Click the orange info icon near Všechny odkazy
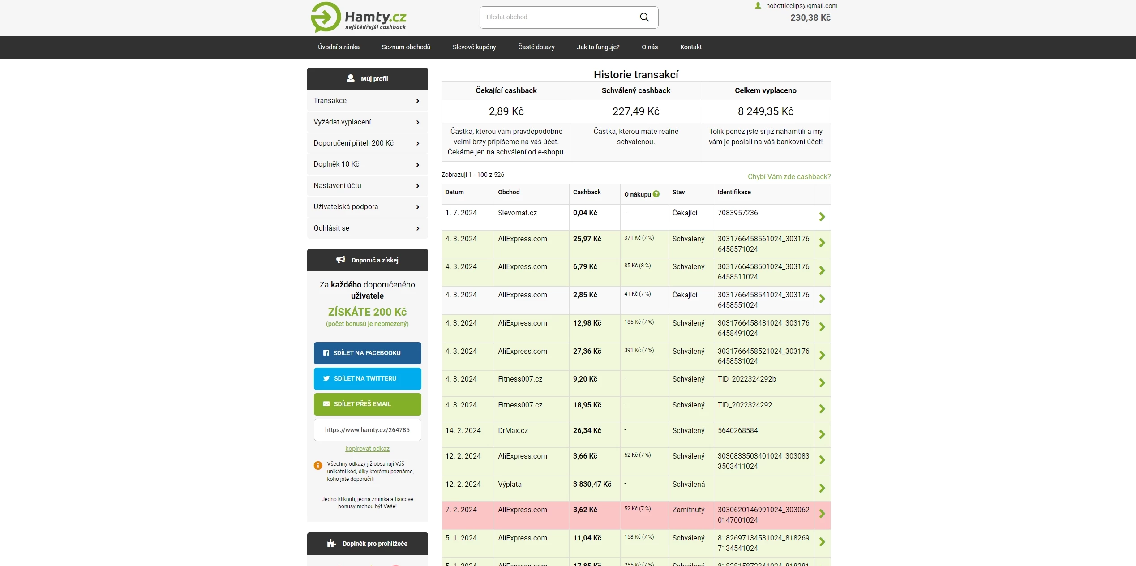 pyautogui.click(x=318, y=466)
